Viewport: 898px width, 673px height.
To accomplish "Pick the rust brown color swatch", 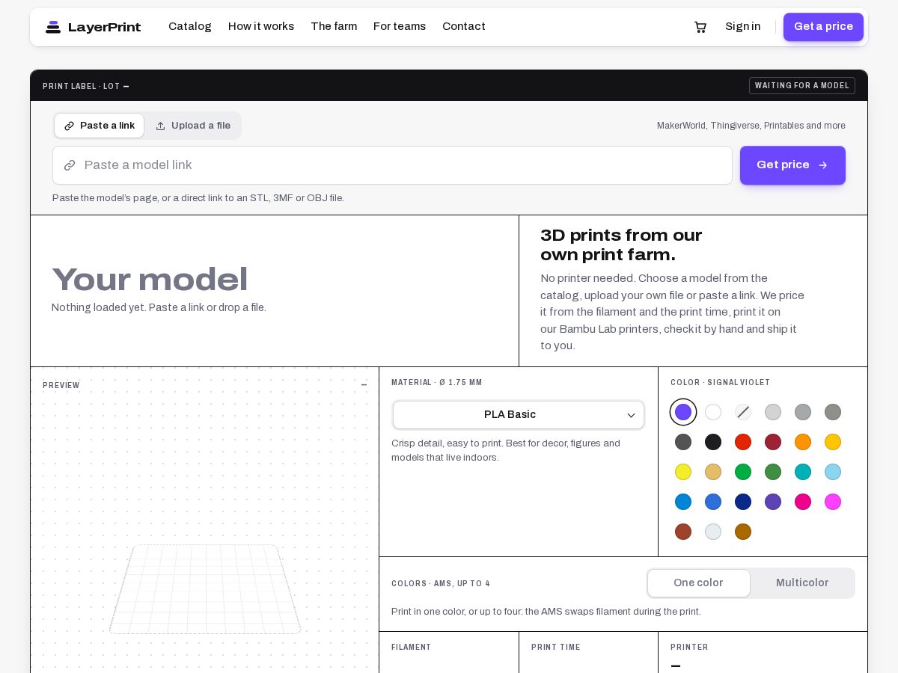I will point(683,532).
